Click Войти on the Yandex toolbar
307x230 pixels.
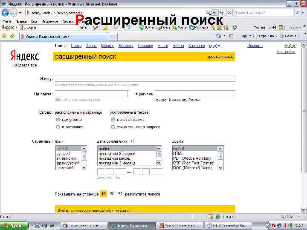tap(147, 27)
